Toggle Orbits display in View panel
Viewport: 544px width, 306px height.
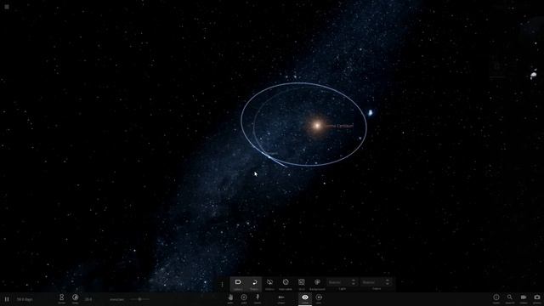(269, 284)
